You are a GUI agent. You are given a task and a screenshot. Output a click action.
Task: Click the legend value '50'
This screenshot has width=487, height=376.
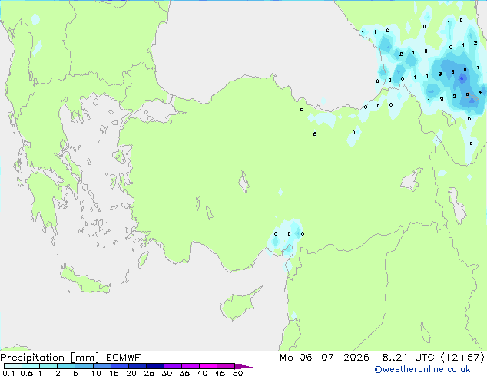coord(237,373)
